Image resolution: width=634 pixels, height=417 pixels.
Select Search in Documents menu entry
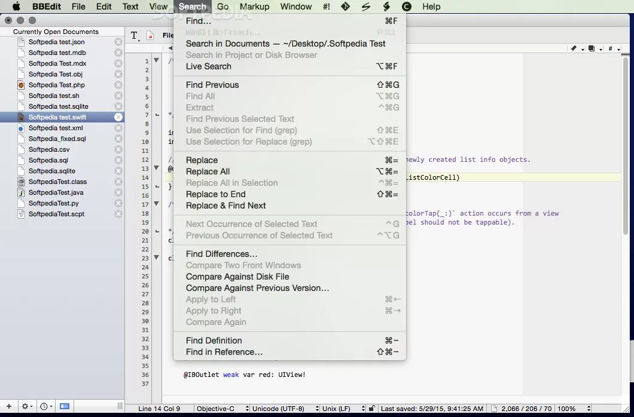[x=289, y=44]
